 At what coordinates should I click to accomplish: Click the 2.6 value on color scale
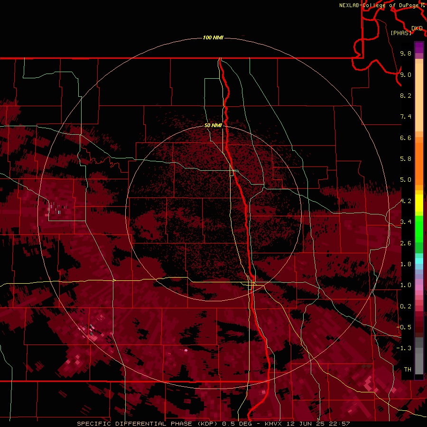[x=406, y=243]
